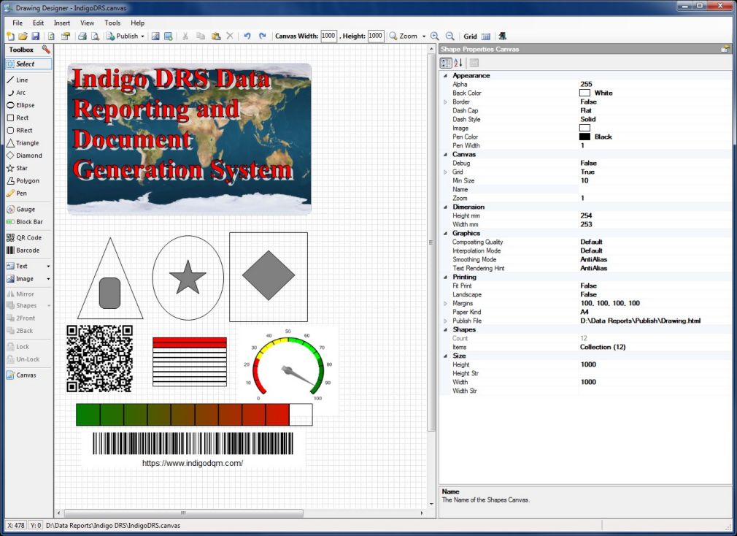Click the Undo arrow icon
The image size is (737, 536).
click(247, 36)
